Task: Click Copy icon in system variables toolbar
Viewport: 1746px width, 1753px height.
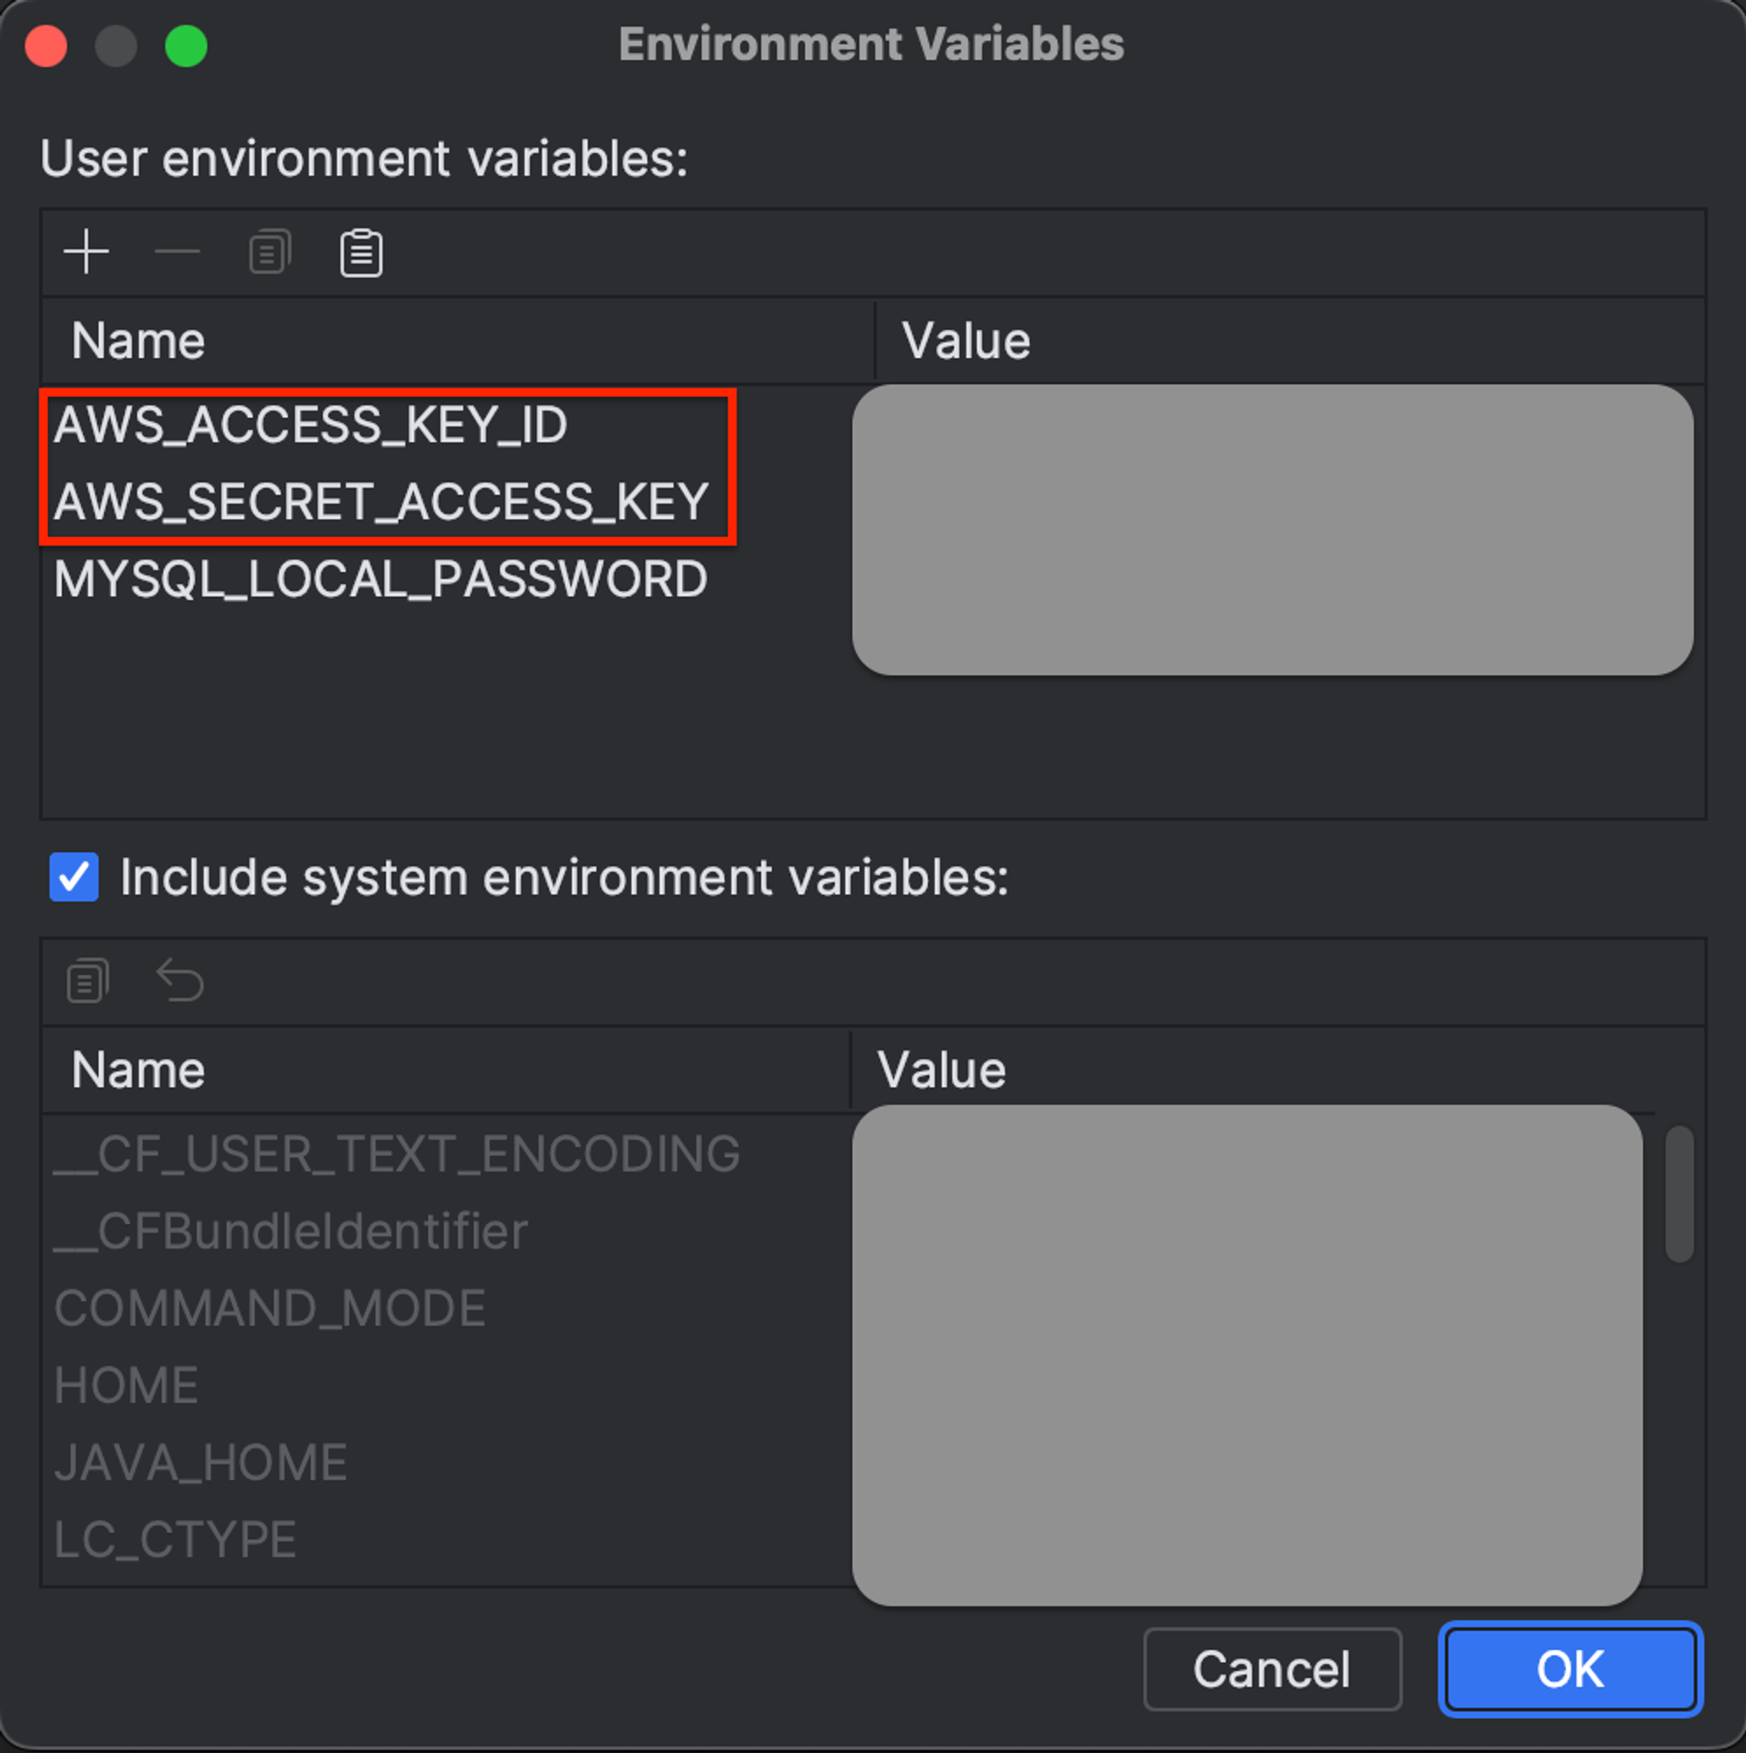Action: (x=88, y=981)
